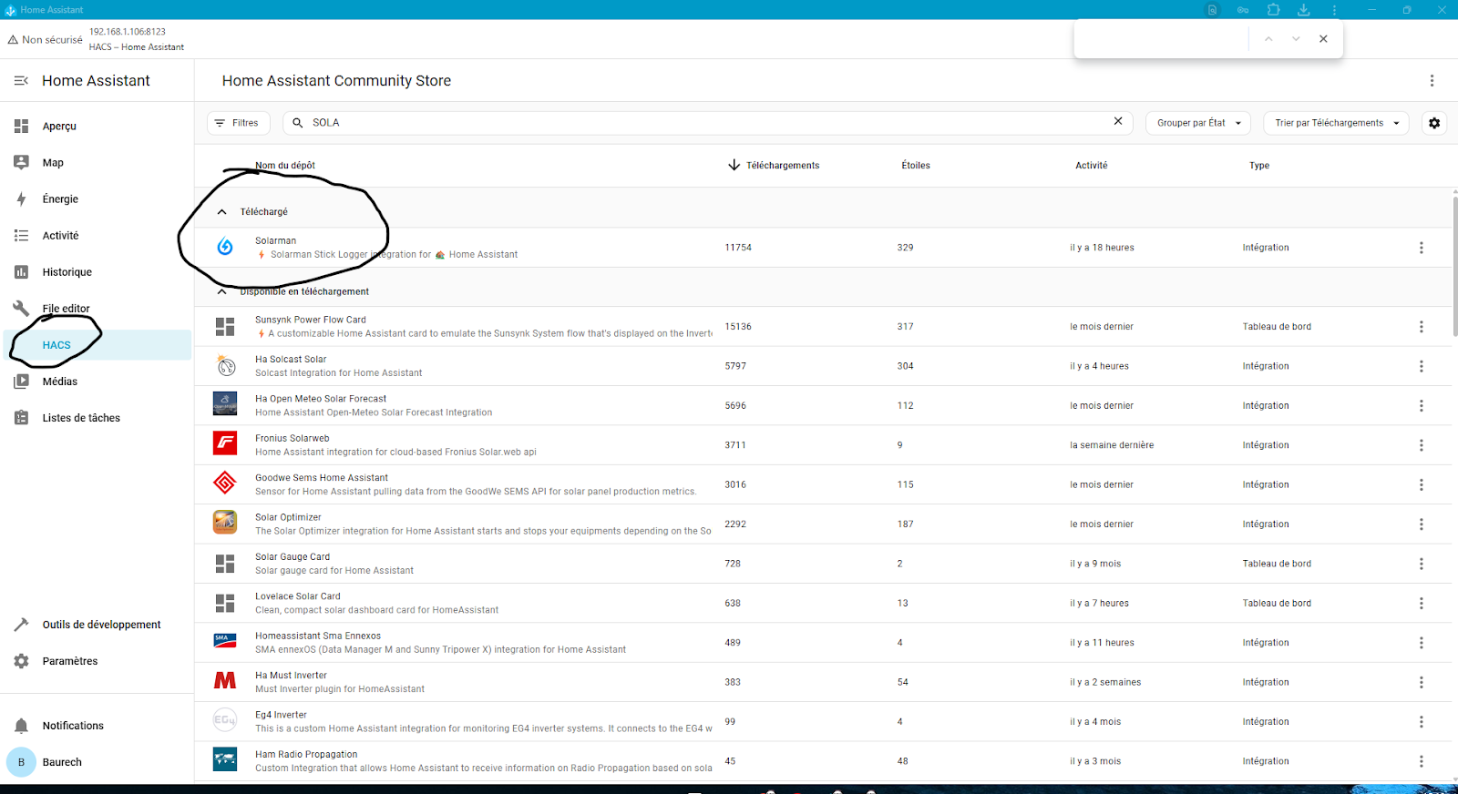The height and width of the screenshot is (794, 1458).
Task: Collapse the Téléchargé group section
Action: [x=221, y=211]
